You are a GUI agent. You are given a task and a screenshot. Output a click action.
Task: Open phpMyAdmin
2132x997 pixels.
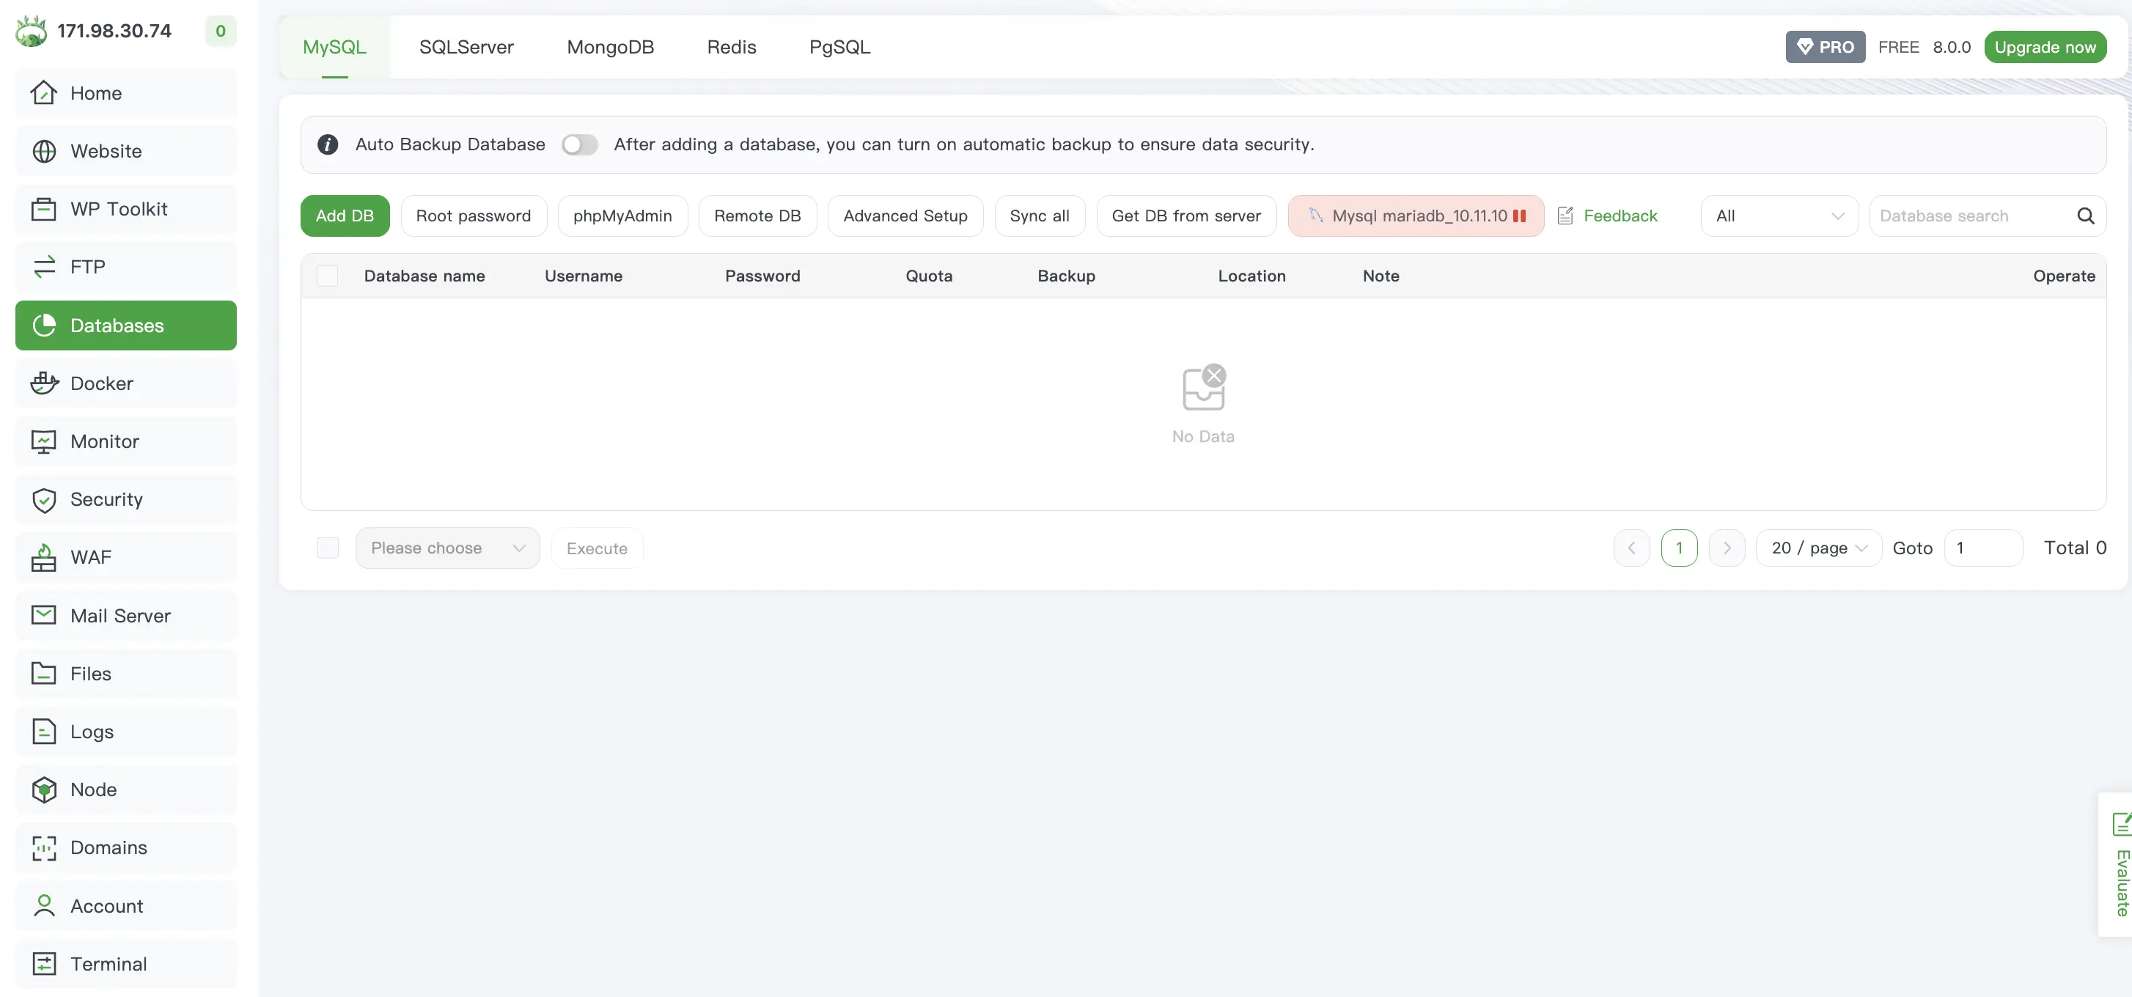(x=622, y=215)
